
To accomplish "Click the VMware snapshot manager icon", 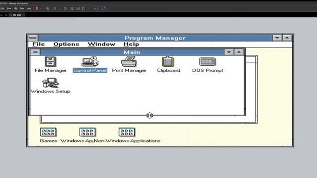I will pyautogui.click(x=65, y=8).
